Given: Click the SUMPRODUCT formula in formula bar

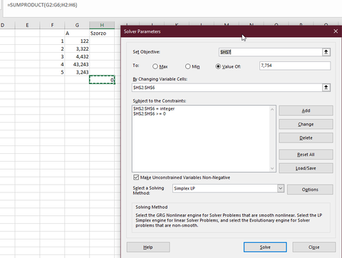Looking at the screenshot, I should (x=42, y=5).
